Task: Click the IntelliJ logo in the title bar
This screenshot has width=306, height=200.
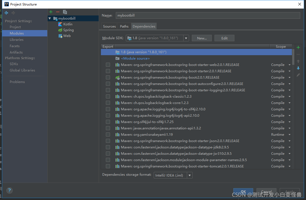Action: 7,4
